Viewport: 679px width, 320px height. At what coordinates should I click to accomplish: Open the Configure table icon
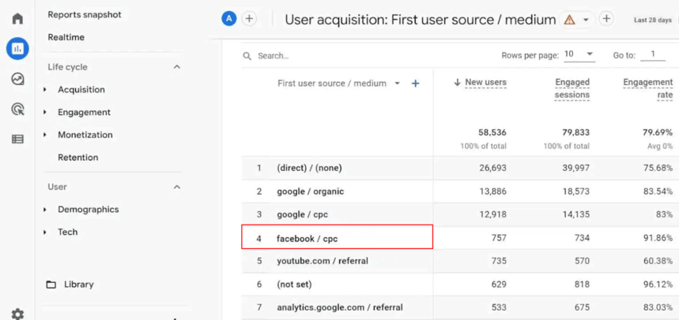[17, 139]
